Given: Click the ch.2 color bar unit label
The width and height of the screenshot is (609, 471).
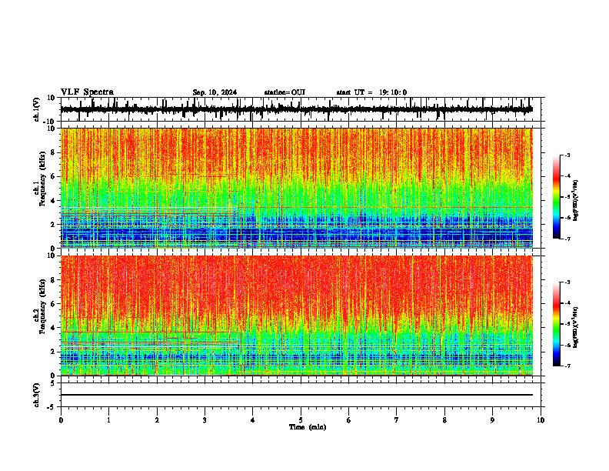Looking at the screenshot, I should [x=575, y=327].
